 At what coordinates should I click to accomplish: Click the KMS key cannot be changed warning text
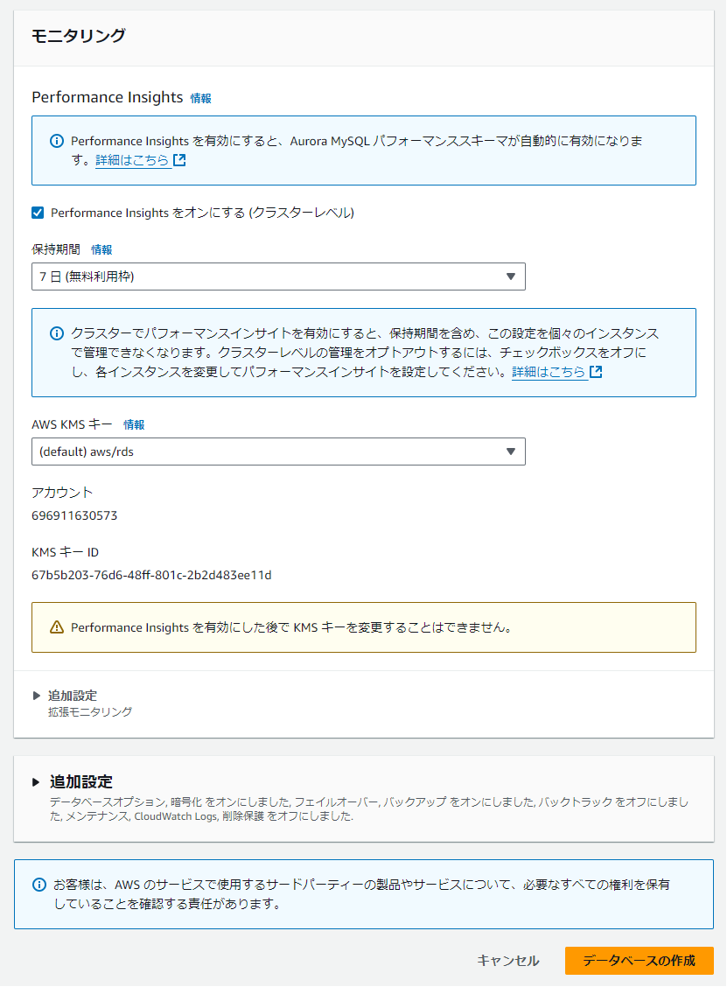click(x=291, y=627)
